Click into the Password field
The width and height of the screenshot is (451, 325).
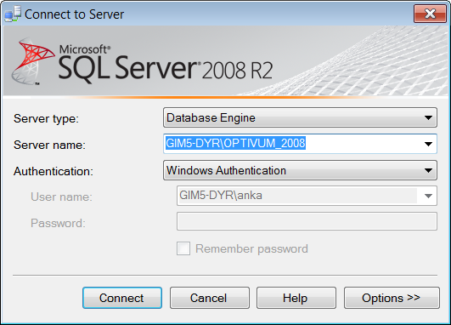click(x=307, y=221)
